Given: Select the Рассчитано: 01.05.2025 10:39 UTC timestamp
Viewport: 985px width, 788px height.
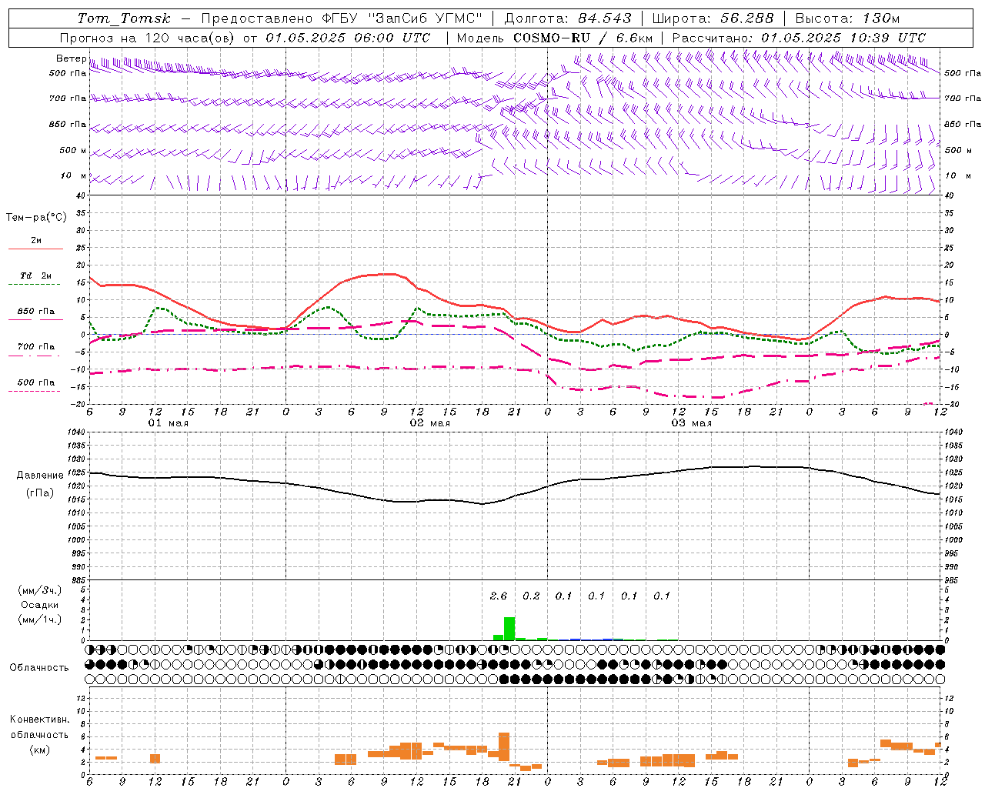Looking at the screenshot, I should (x=799, y=38).
